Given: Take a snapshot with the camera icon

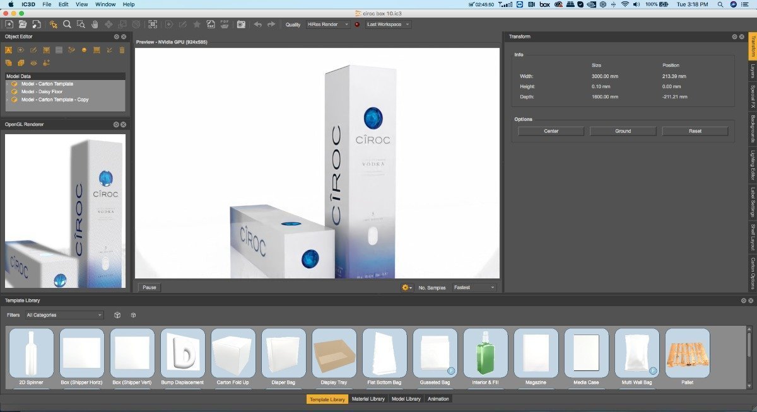Looking at the screenshot, I should [241, 25].
